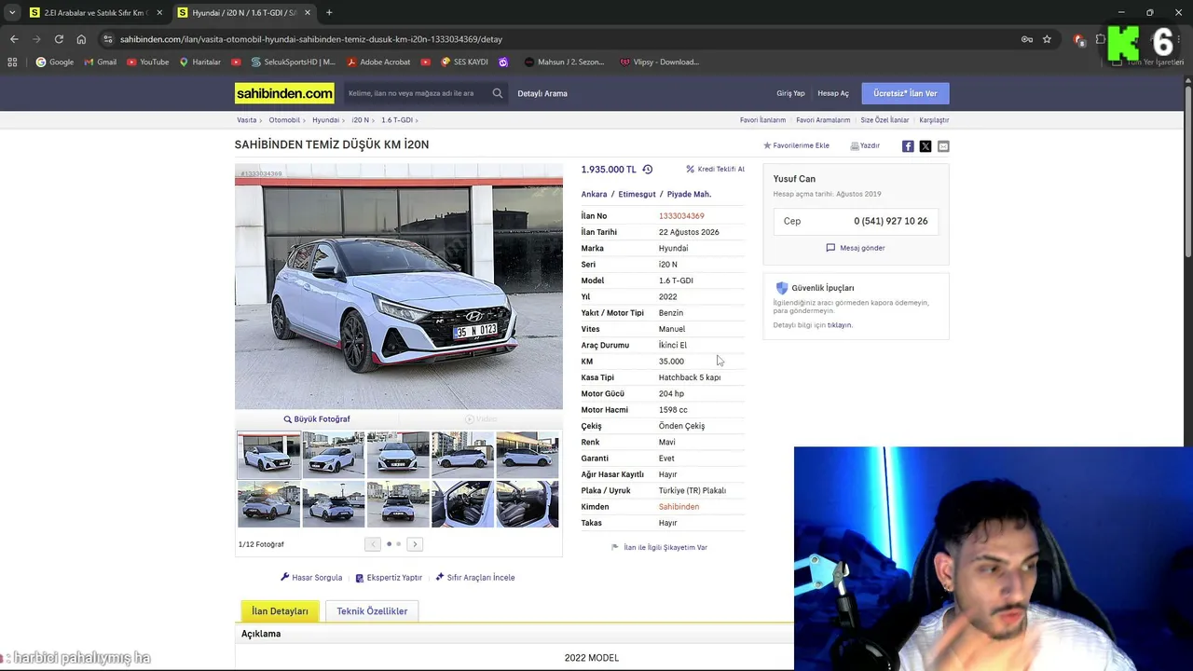1193x671 pixels.
Task: Open the Adobe Acrobat bookmark
Action: (x=379, y=62)
